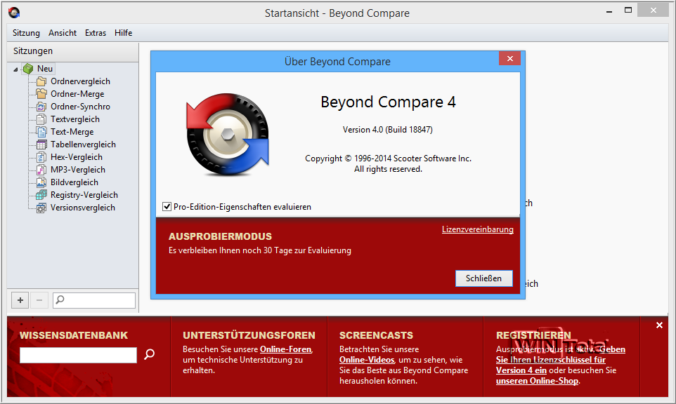Toggle Pro-Edition-Eigenschaften evaluieren checkbox
The image size is (676, 404).
click(x=167, y=206)
